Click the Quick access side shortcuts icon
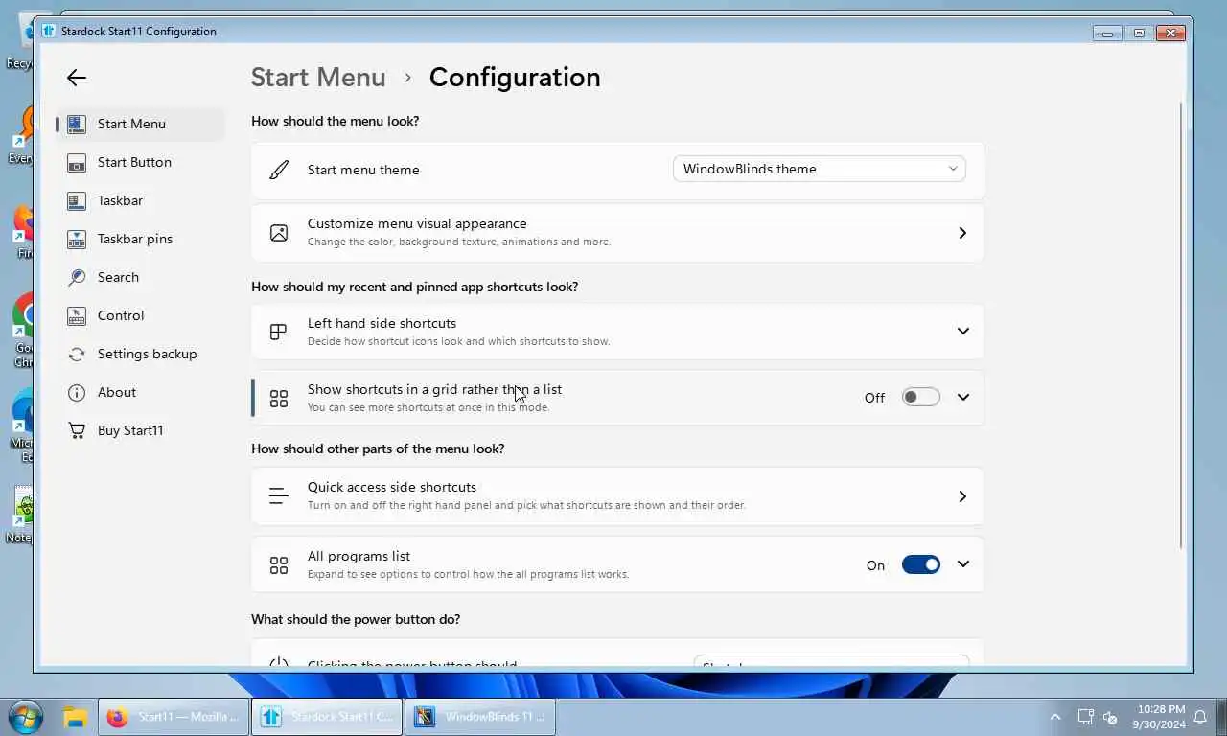This screenshot has width=1227, height=736. (279, 496)
